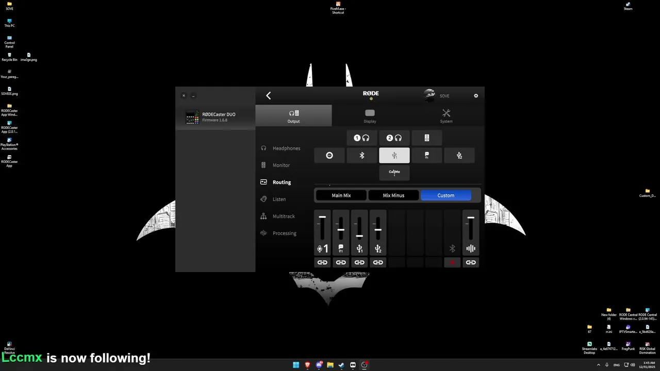Open Multitrack settings in side menu

tap(277, 216)
